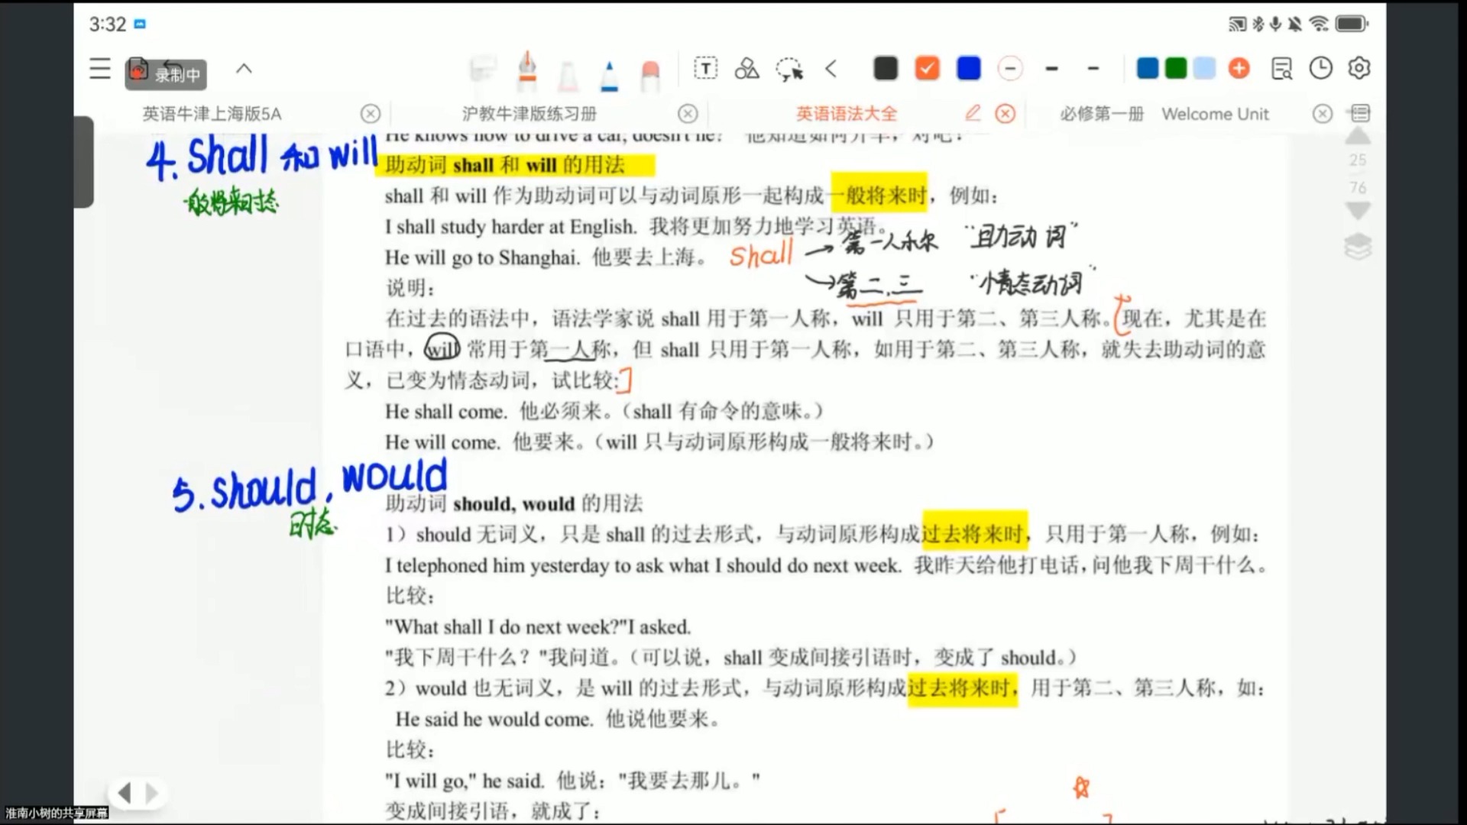Open the tab list icon

point(1360,114)
